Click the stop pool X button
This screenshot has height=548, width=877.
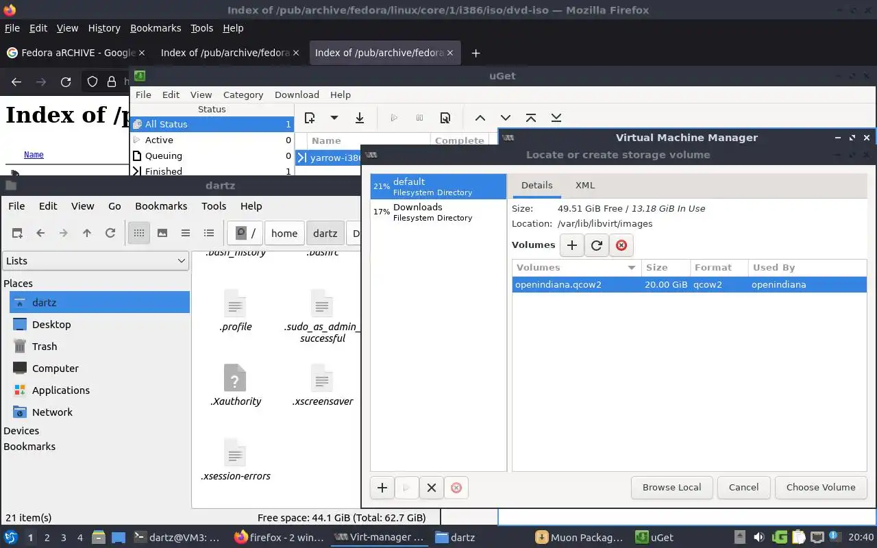coord(431,488)
